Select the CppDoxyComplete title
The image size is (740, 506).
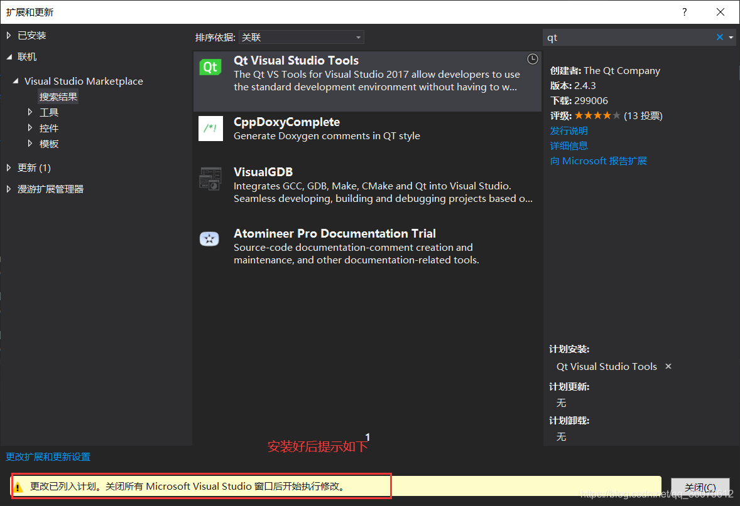click(x=286, y=122)
